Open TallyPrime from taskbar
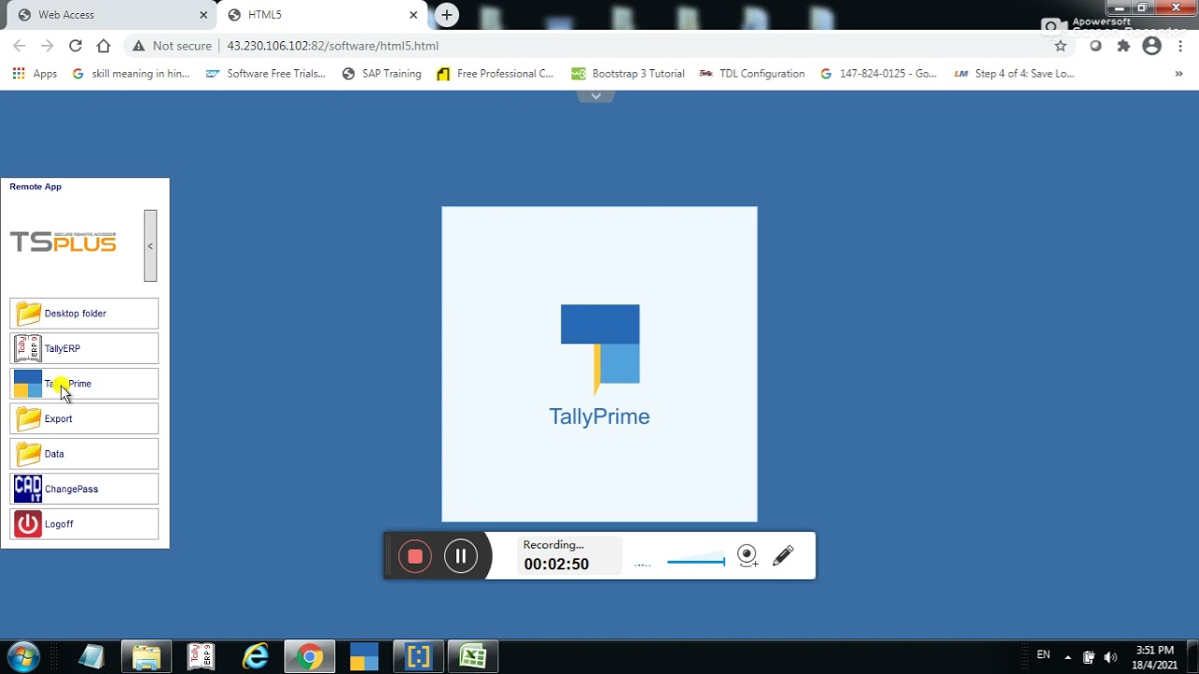Image resolution: width=1199 pixels, height=674 pixels. [x=363, y=657]
